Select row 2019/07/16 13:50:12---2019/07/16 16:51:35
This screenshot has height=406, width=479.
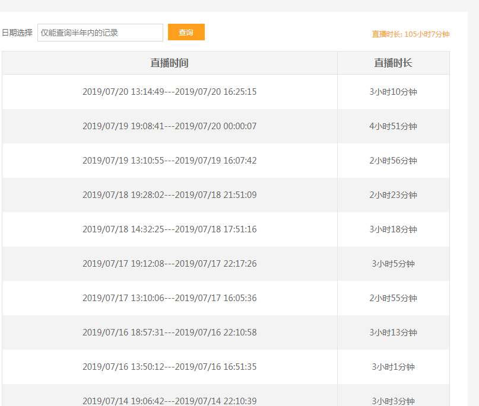[x=226, y=367]
